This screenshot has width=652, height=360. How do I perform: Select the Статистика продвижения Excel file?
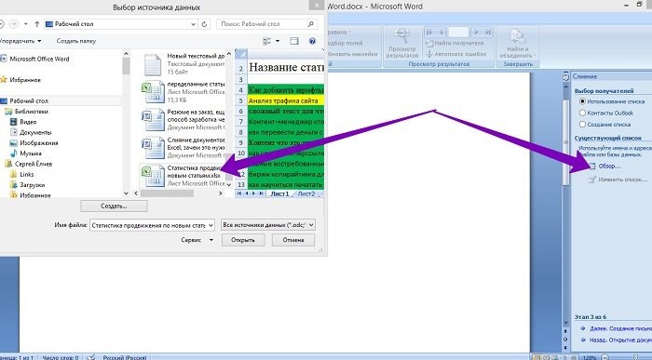[183, 176]
